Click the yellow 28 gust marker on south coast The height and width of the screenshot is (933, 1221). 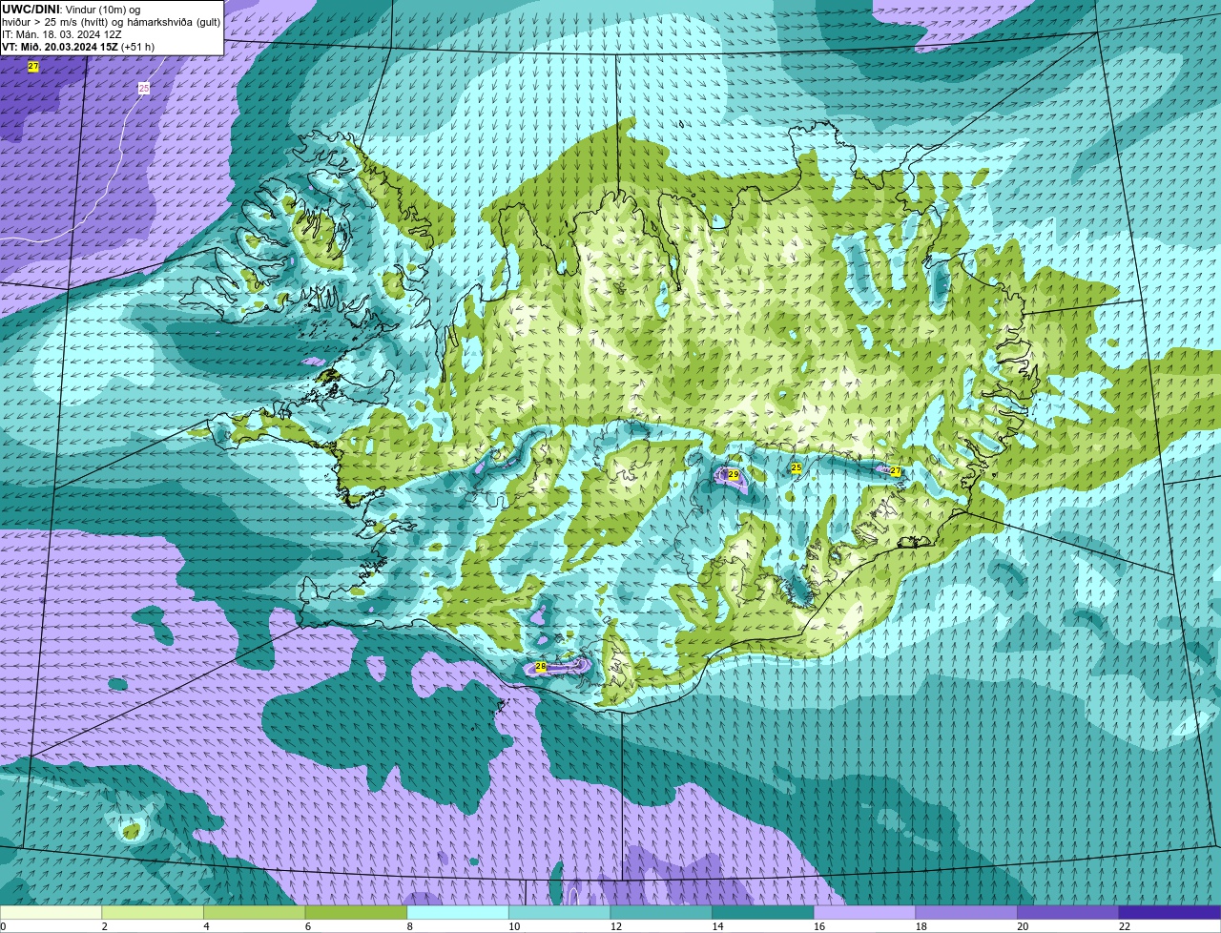pyautogui.click(x=541, y=667)
